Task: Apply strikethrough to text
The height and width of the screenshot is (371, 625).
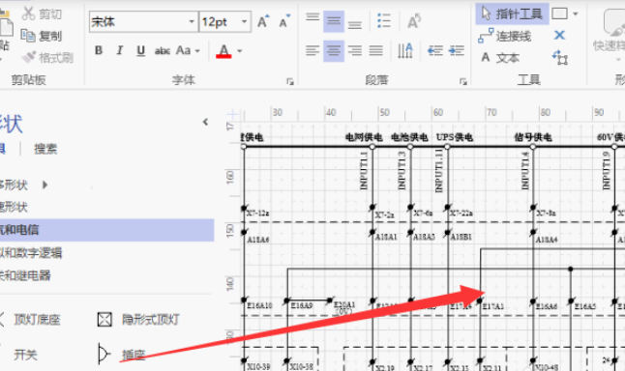Action: pos(163,51)
